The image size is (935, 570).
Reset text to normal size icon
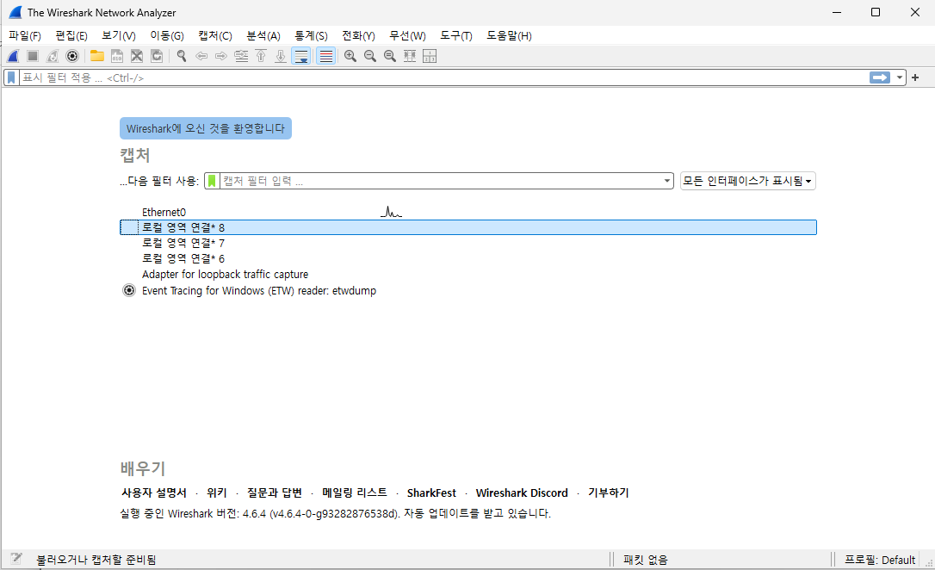389,56
